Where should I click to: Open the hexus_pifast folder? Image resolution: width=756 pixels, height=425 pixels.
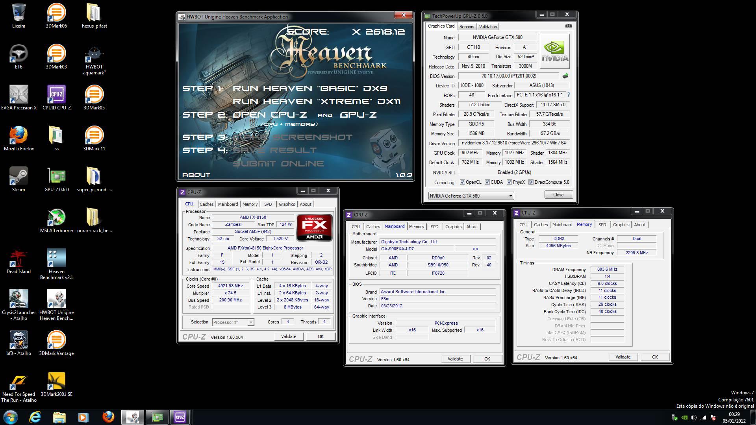[94, 16]
